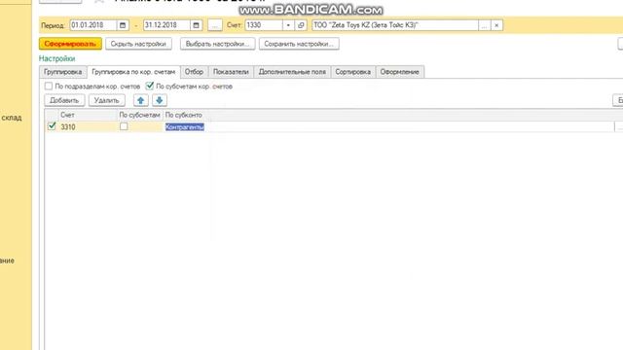
Task: Open organization selection ellipsis button
Action: (x=485, y=25)
